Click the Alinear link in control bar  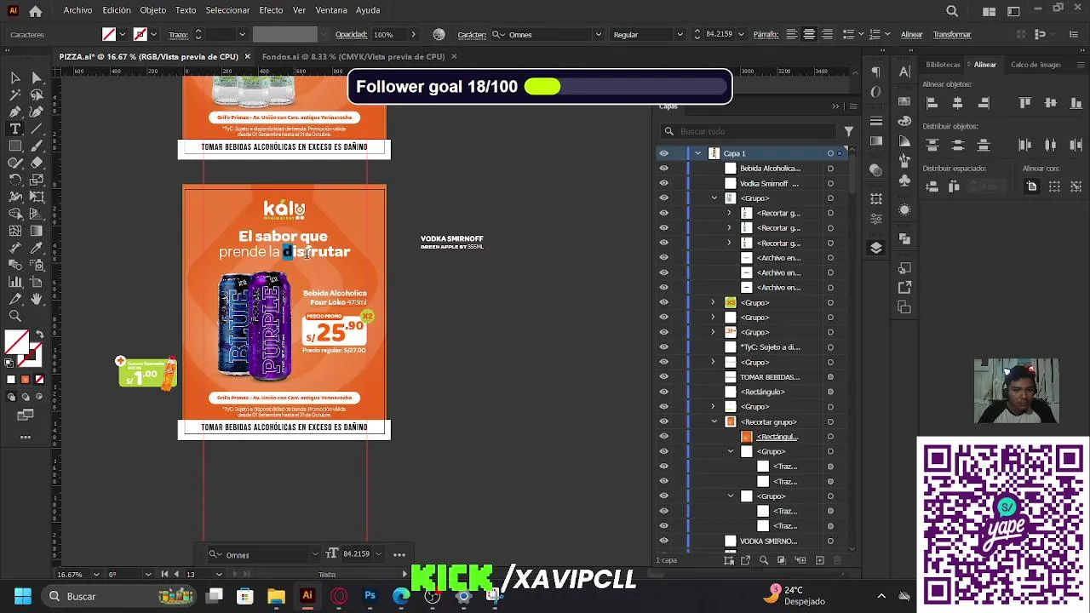point(911,35)
